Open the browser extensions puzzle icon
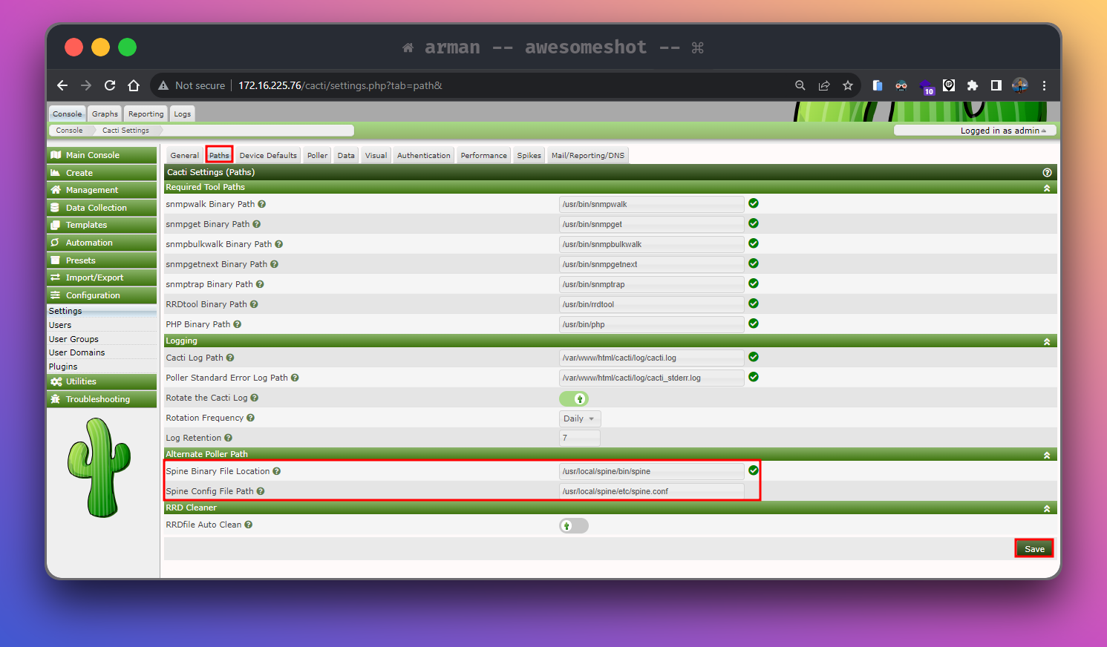1107x647 pixels. coord(973,85)
